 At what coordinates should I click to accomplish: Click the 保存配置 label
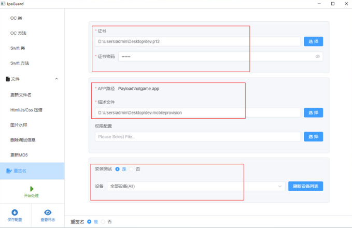[x=15, y=220]
